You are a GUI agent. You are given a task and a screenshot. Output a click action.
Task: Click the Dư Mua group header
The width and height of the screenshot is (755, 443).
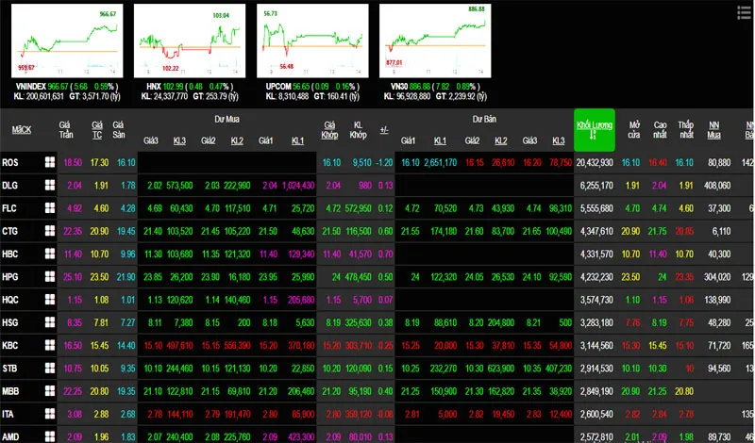click(x=226, y=119)
